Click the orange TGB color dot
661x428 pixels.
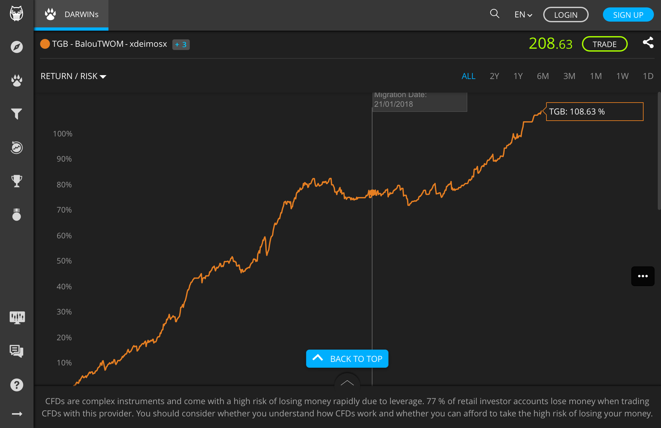tap(45, 44)
